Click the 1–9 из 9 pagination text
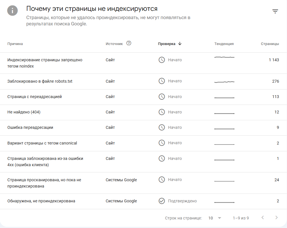Viewport: 287px width, 228px height. point(241,218)
